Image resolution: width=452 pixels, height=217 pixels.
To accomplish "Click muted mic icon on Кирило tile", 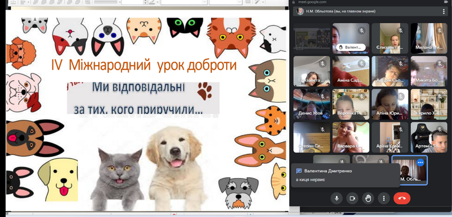I will point(440,96).
